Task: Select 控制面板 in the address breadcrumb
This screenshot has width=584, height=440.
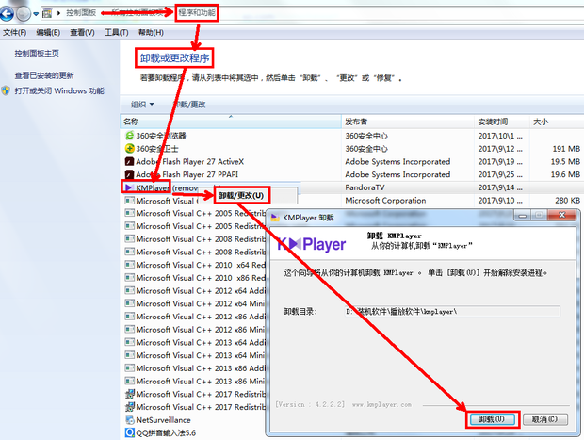Action: [x=81, y=13]
